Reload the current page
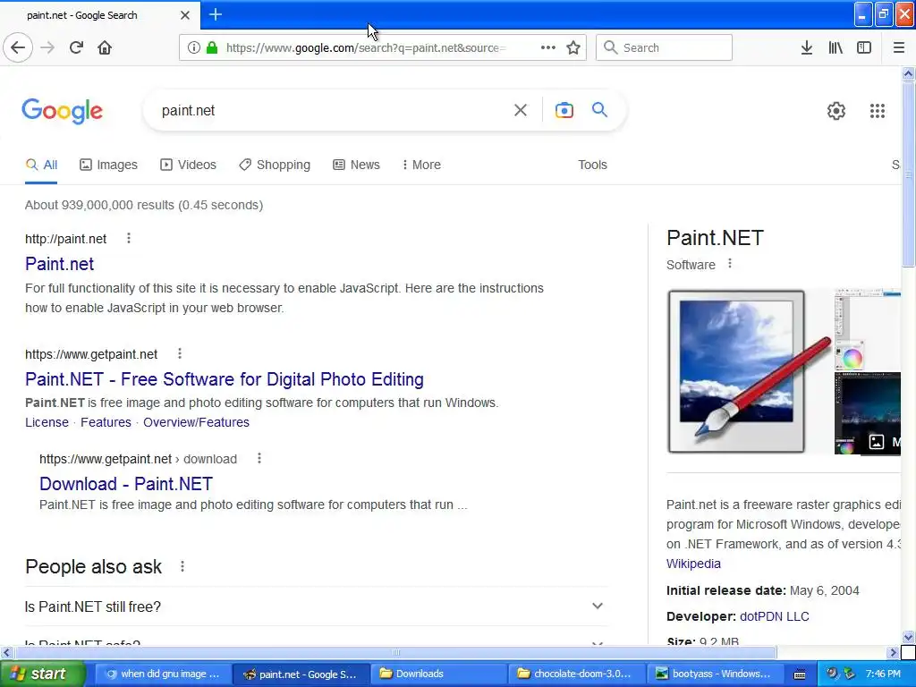 [76, 48]
